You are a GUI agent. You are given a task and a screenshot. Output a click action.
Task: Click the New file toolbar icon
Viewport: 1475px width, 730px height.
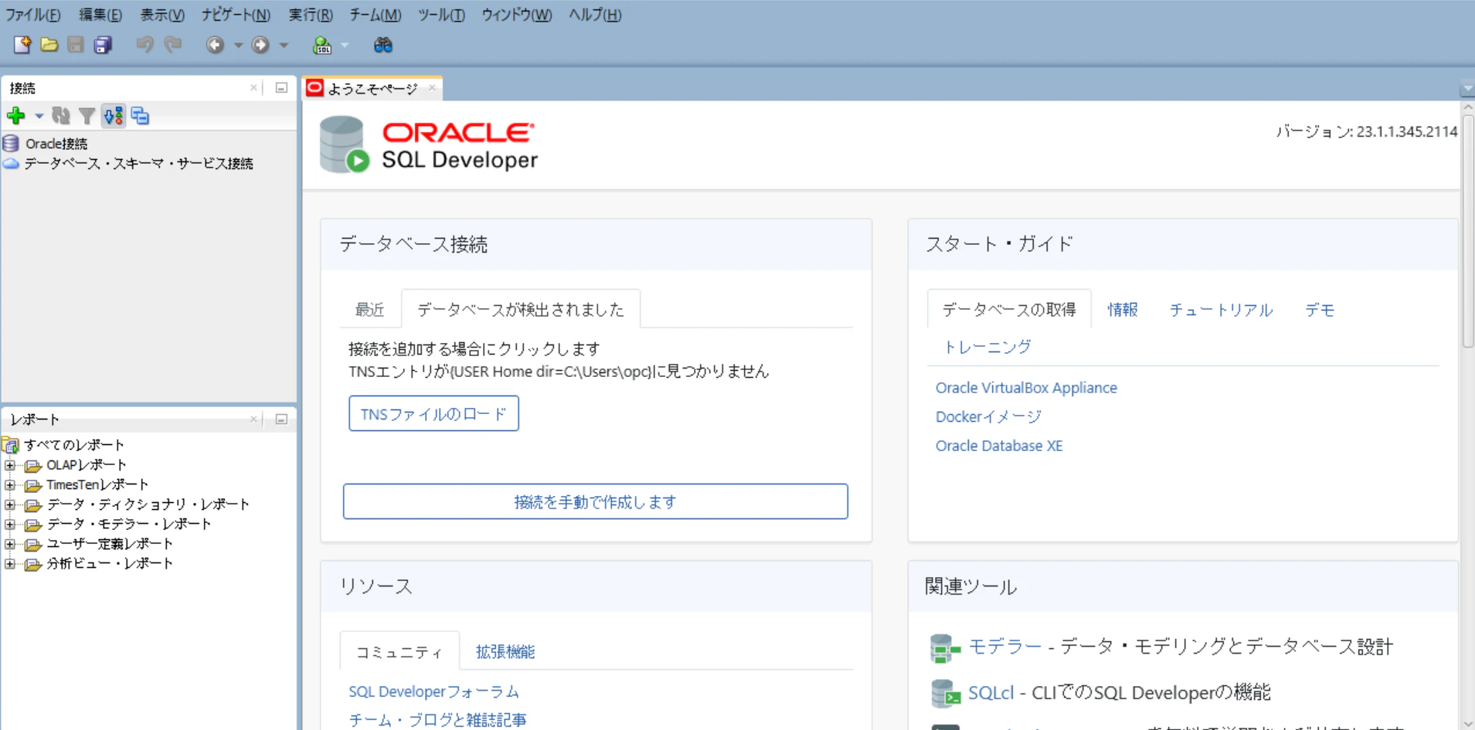22,45
